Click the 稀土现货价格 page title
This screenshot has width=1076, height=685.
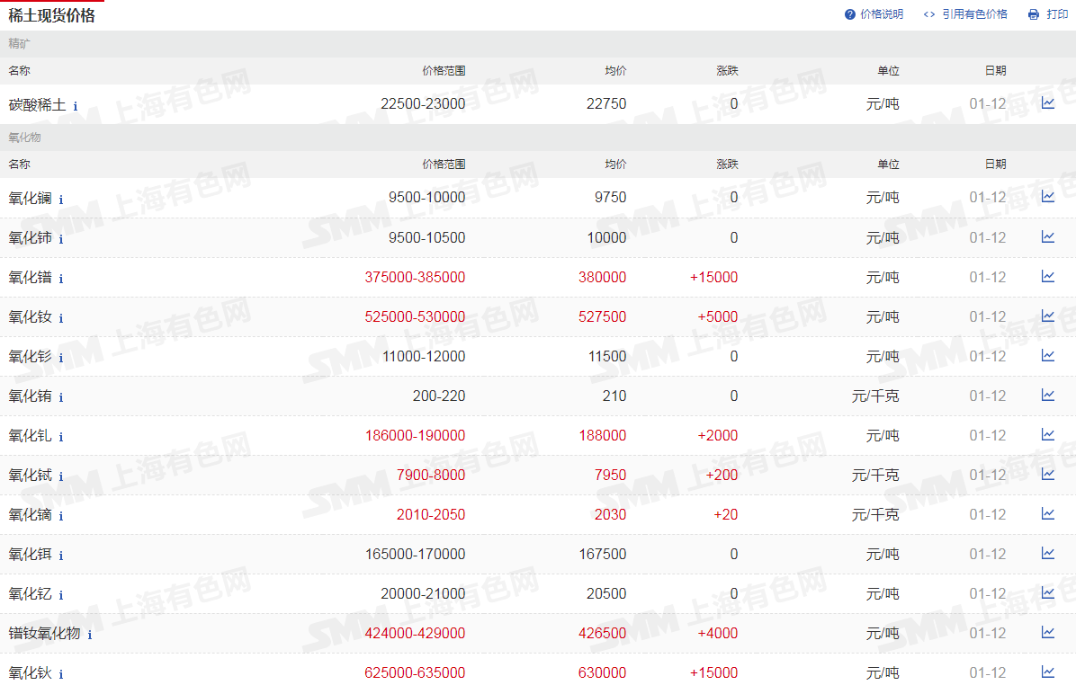pyautogui.click(x=51, y=16)
